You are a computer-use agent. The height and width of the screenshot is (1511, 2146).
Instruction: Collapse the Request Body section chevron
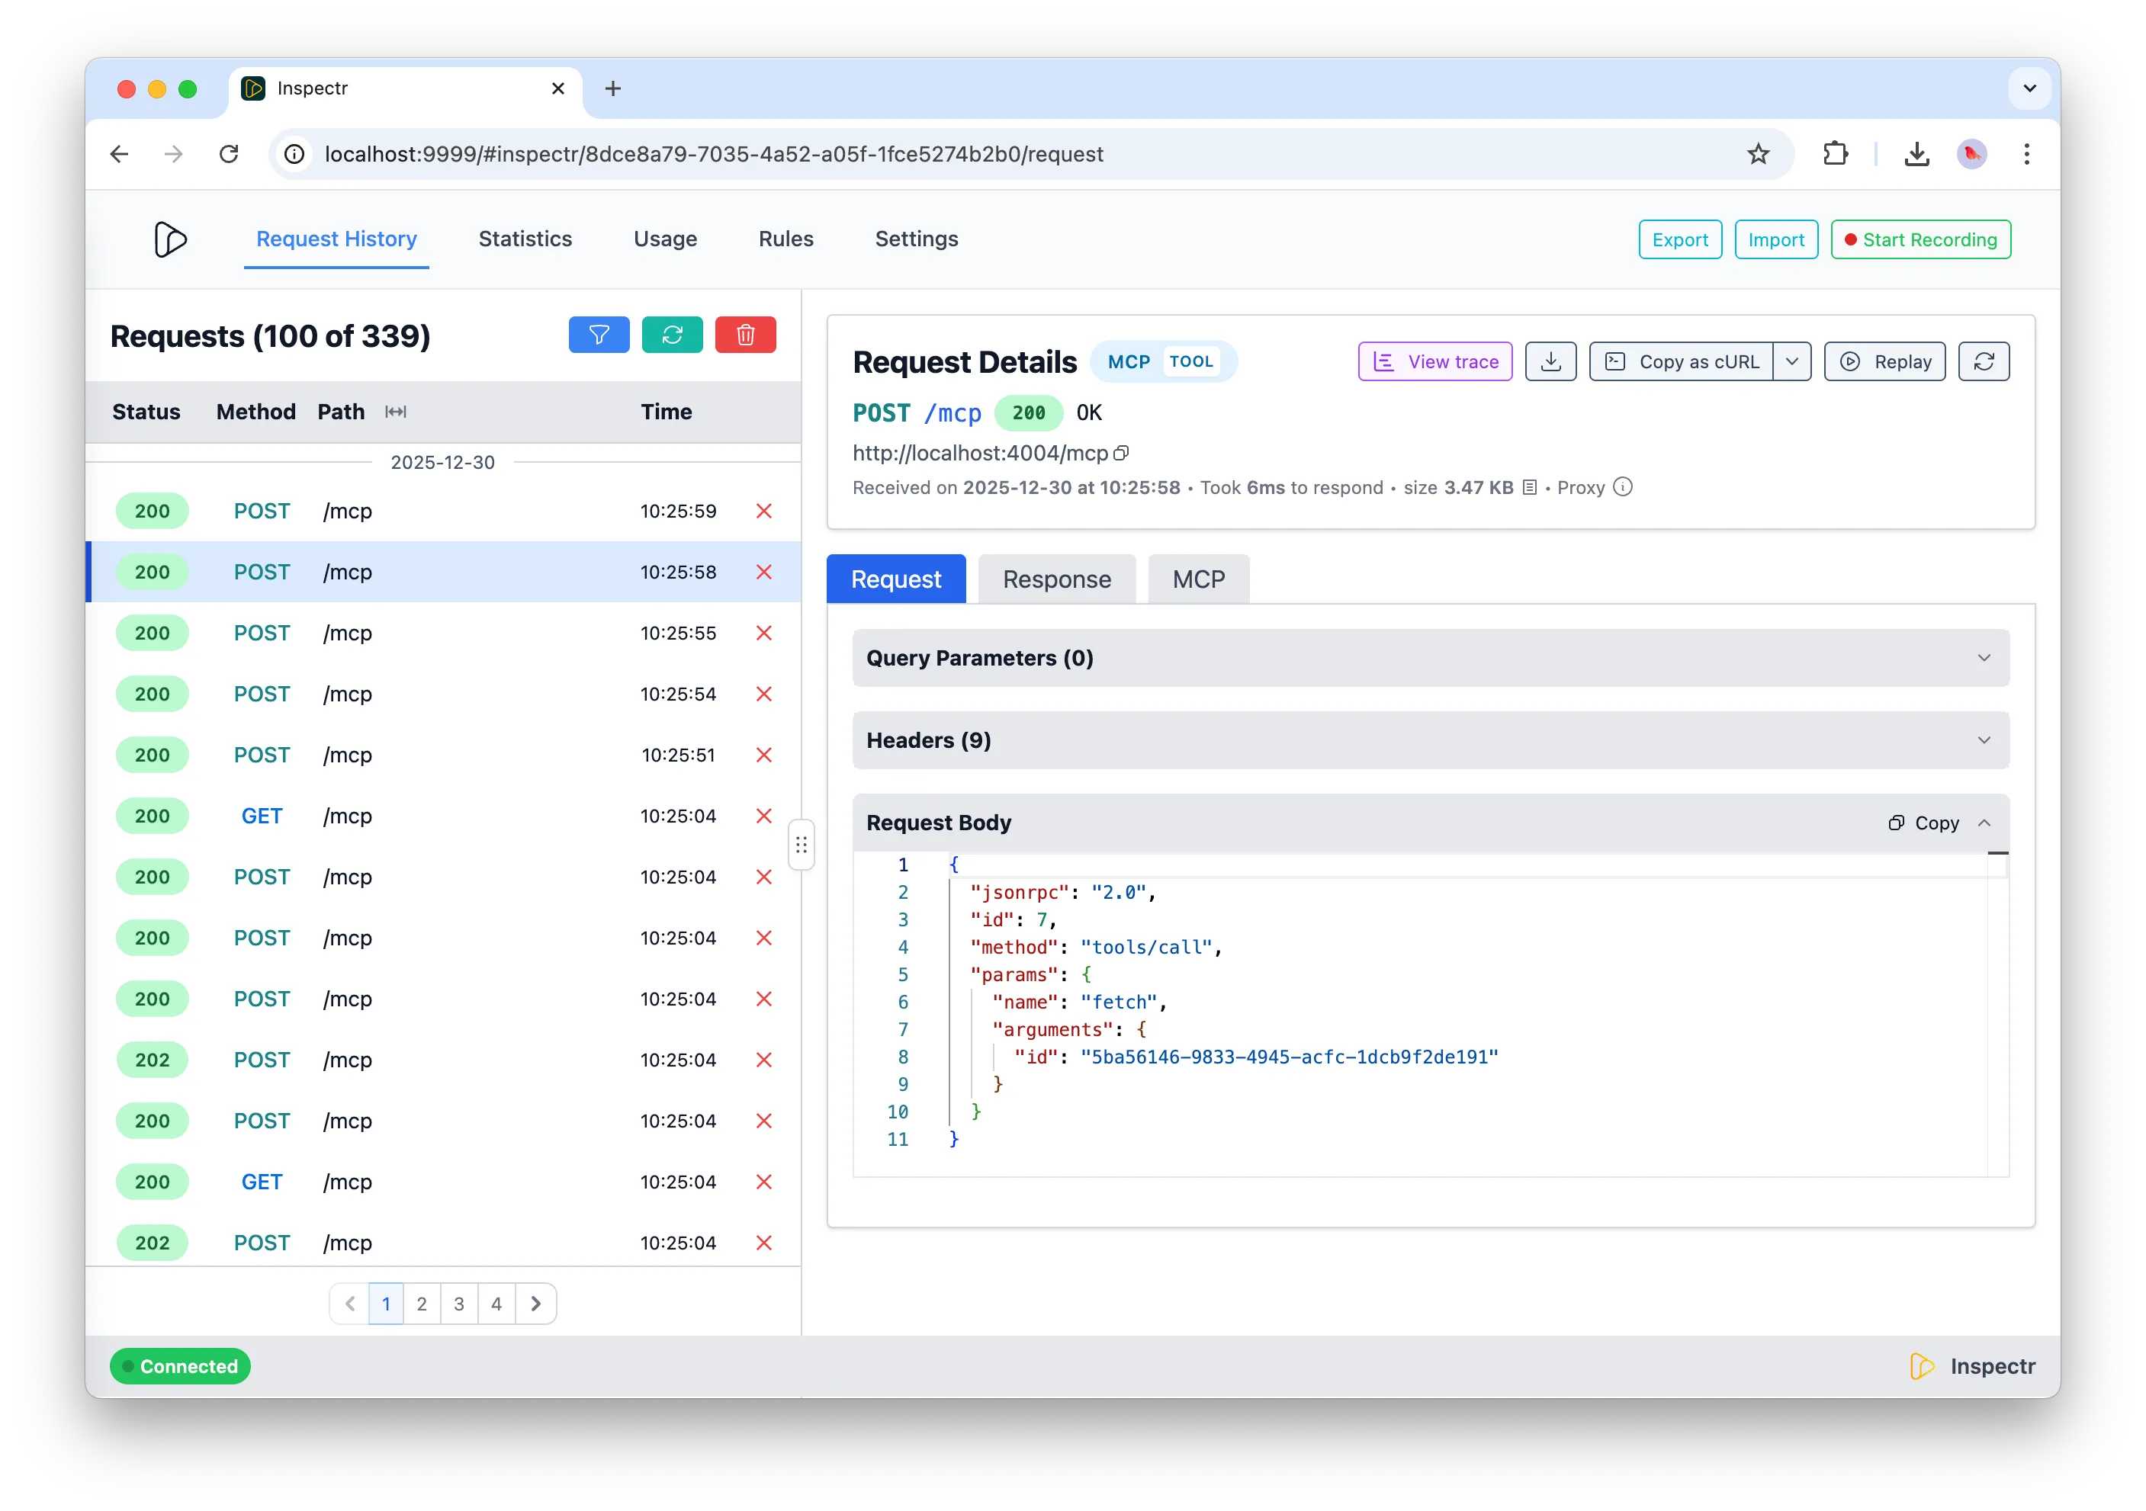click(x=1984, y=823)
